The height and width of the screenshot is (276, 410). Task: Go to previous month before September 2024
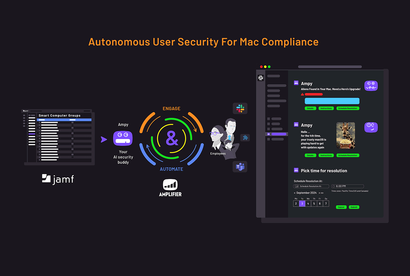295,193
